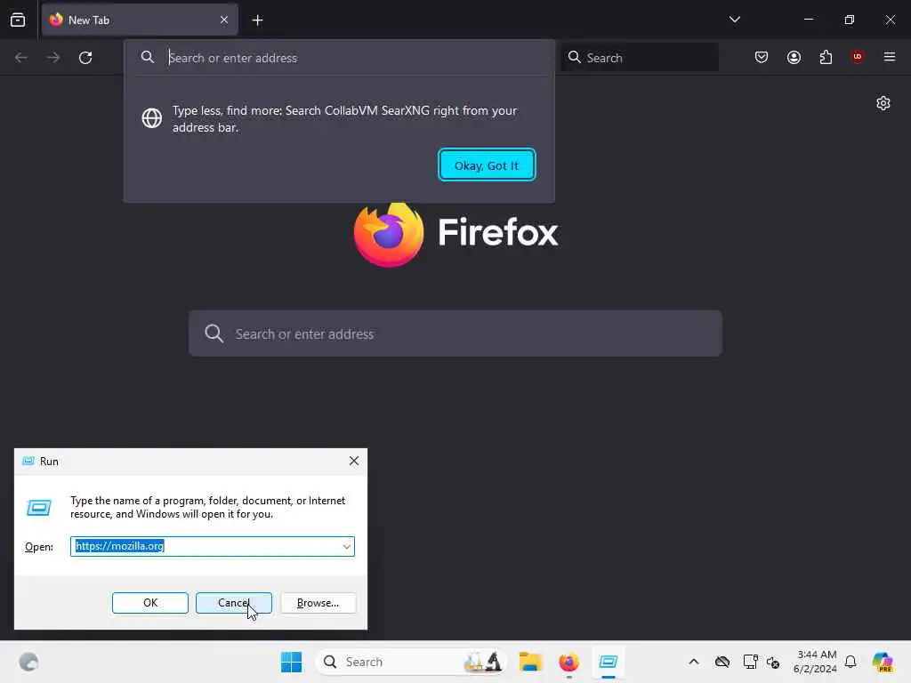Open a new tab with plus button
The height and width of the screenshot is (683, 911).
[x=257, y=20]
